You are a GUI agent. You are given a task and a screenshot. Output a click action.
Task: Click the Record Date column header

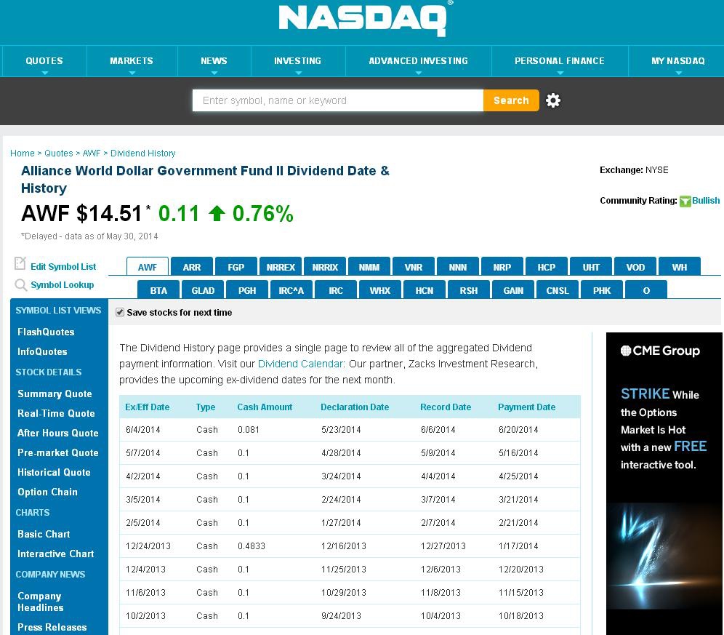pyautogui.click(x=446, y=407)
